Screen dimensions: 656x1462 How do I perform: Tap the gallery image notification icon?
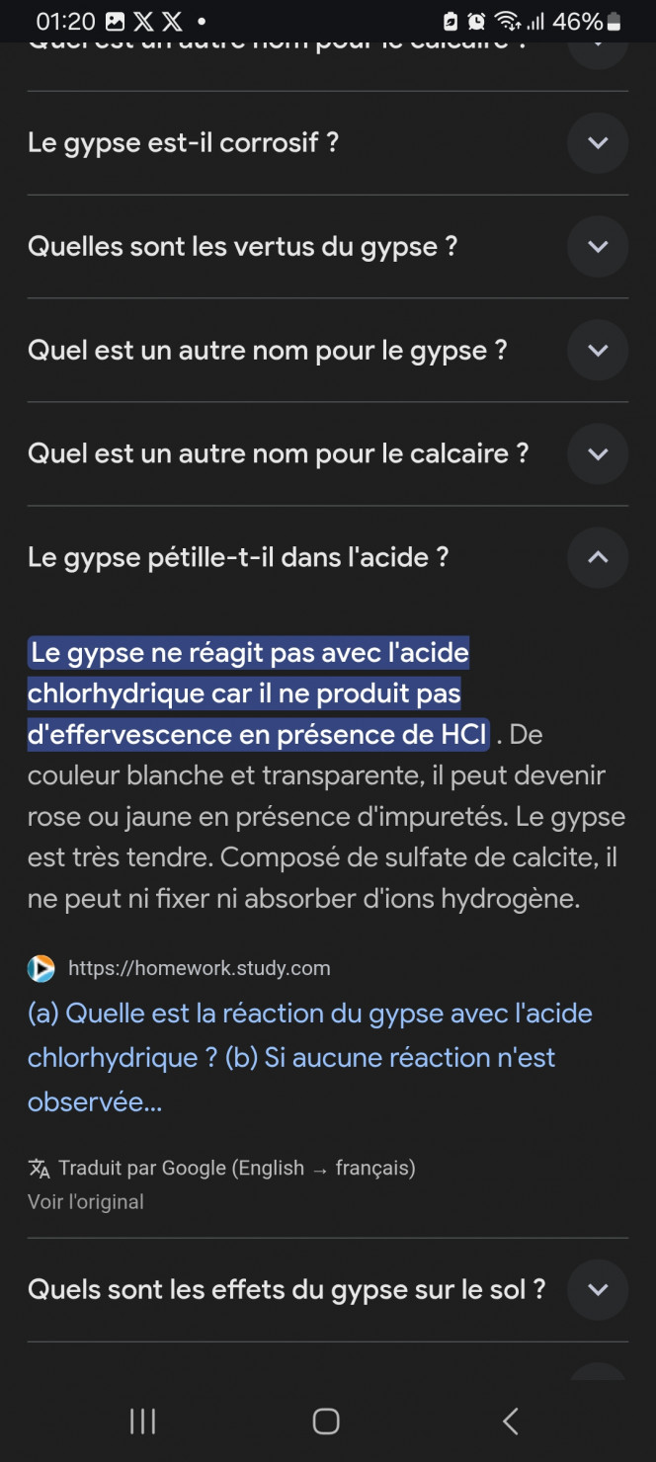click(x=115, y=21)
